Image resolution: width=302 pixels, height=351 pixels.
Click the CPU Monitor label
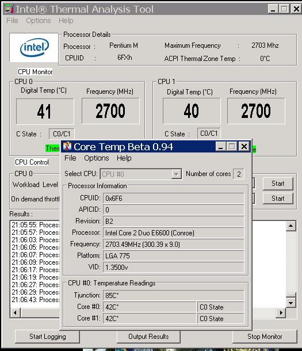pos(35,72)
